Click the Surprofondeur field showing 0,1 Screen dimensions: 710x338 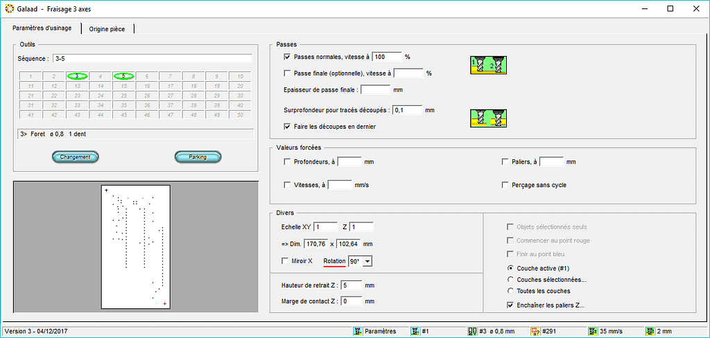click(x=407, y=110)
